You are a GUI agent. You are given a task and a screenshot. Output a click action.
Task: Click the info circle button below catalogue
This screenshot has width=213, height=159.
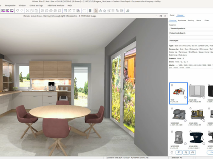click(x=172, y=152)
